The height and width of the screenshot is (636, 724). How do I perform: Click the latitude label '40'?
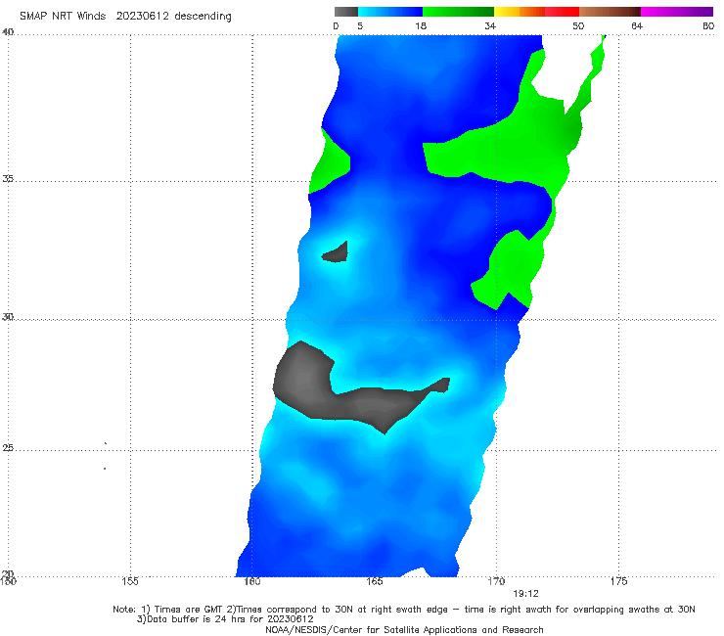click(x=8, y=32)
